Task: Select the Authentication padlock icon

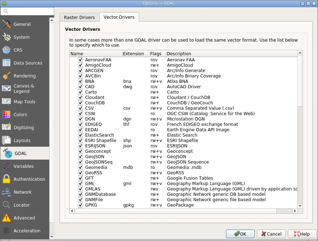Action: click(6, 179)
